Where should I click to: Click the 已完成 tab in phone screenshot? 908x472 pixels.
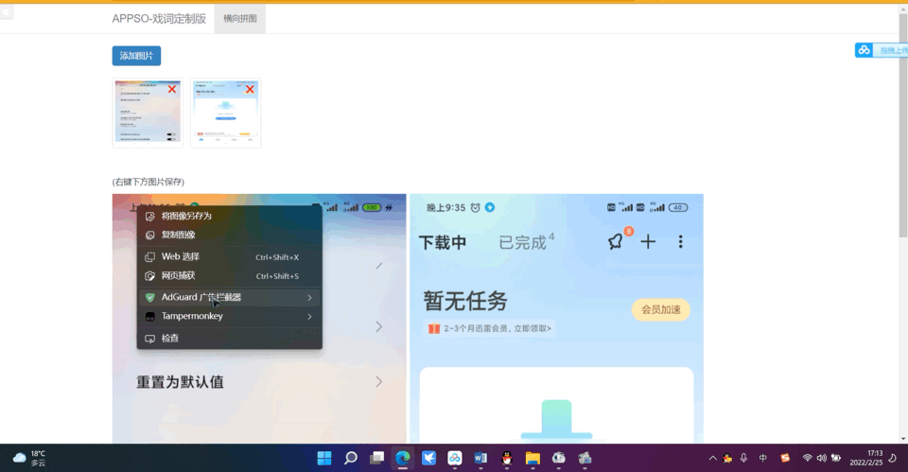pyautogui.click(x=523, y=242)
